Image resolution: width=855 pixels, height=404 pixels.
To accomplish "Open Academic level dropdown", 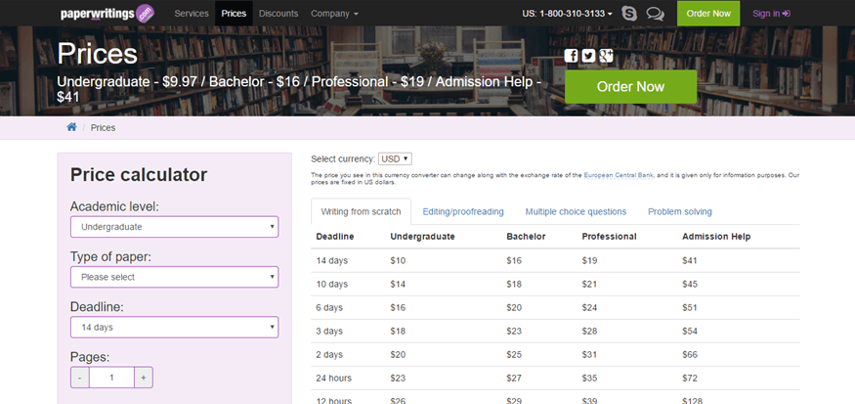I will (x=175, y=227).
